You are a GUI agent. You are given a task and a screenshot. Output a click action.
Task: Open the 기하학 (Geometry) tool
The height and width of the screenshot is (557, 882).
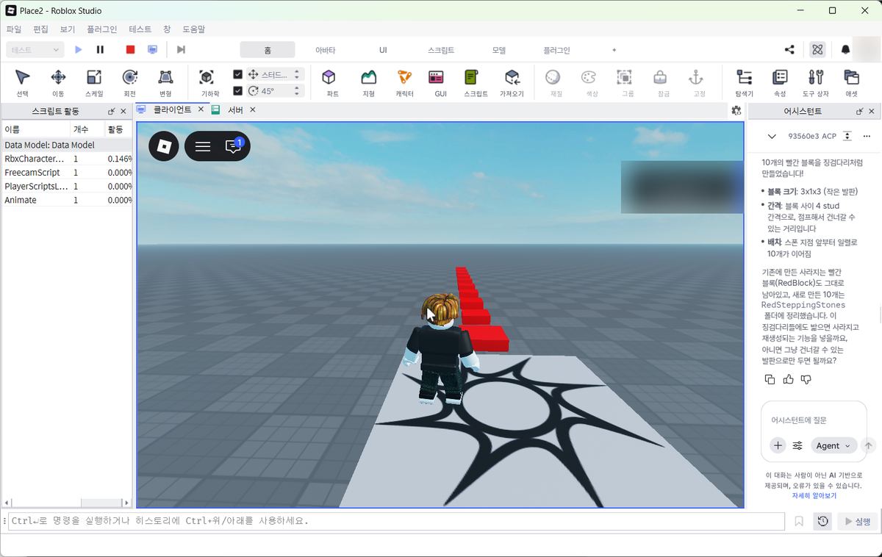(x=210, y=82)
